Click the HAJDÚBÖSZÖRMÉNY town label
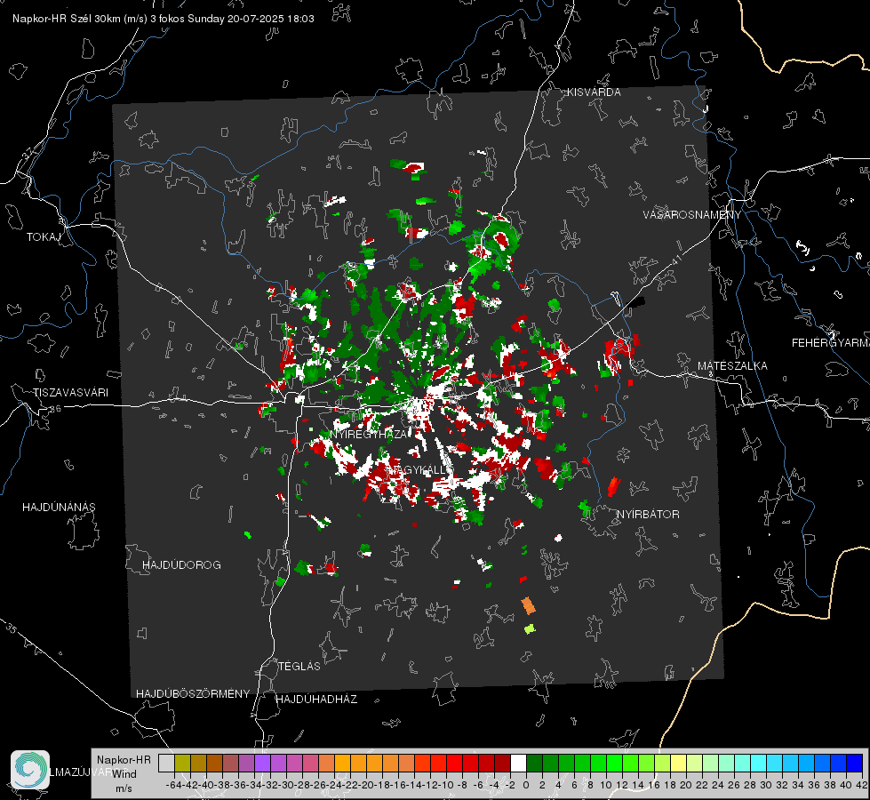870x800 pixels. pyautogui.click(x=193, y=694)
